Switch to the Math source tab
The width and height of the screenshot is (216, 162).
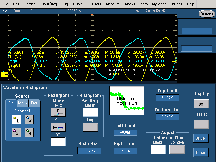coord(23,103)
